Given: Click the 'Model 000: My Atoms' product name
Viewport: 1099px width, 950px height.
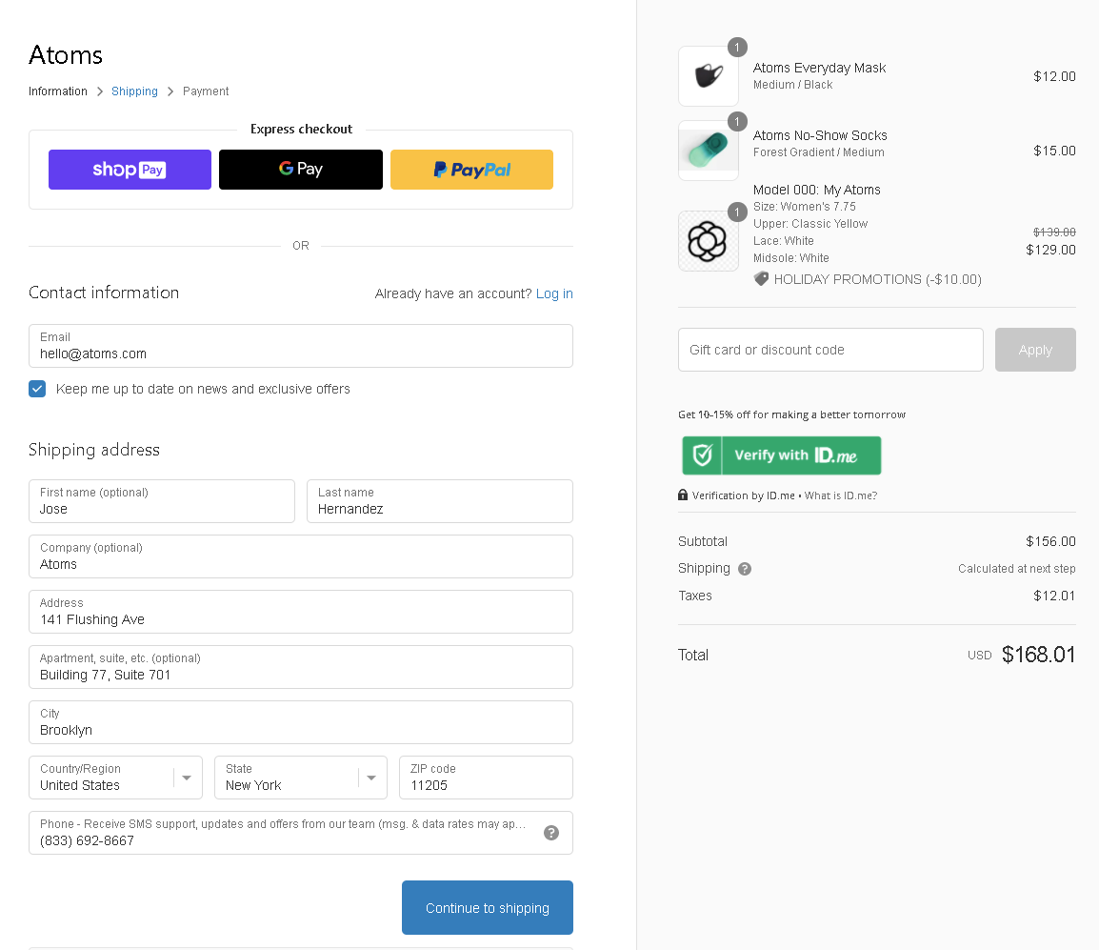Looking at the screenshot, I should tap(816, 190).
